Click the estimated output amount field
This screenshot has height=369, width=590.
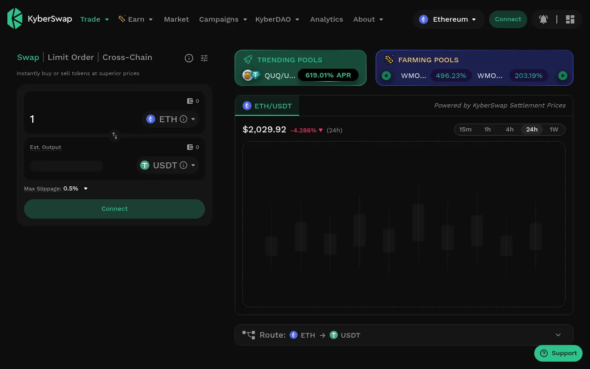[x=66, y=166]
